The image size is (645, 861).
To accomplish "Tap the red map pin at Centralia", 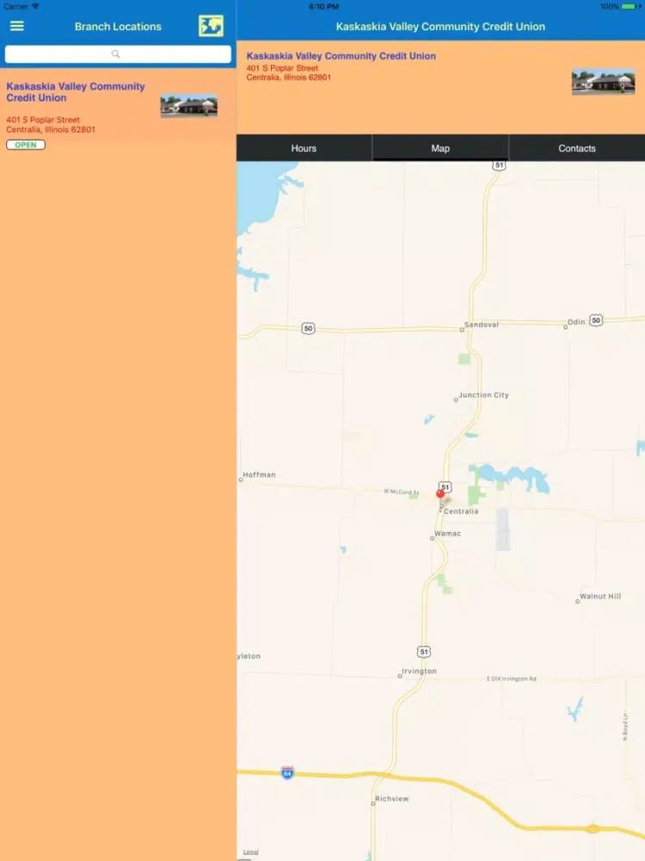I will coord(439,493).
